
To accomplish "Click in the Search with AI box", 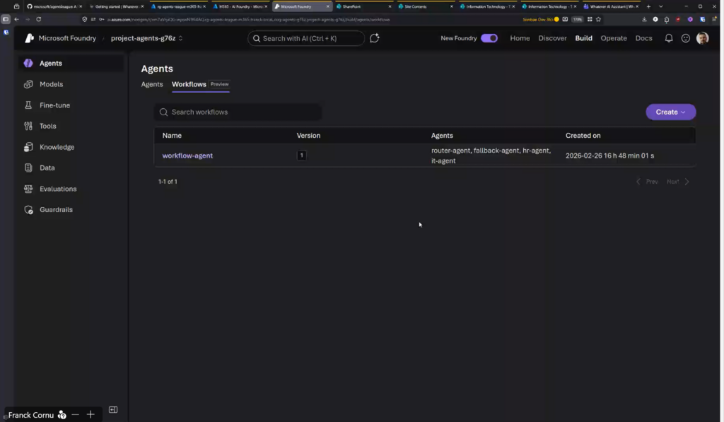I will point(306,38).
